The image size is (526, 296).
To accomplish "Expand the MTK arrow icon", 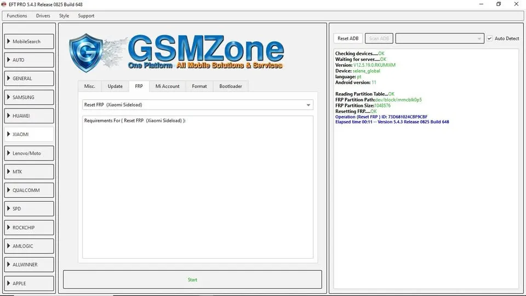I will click(9, 172).
